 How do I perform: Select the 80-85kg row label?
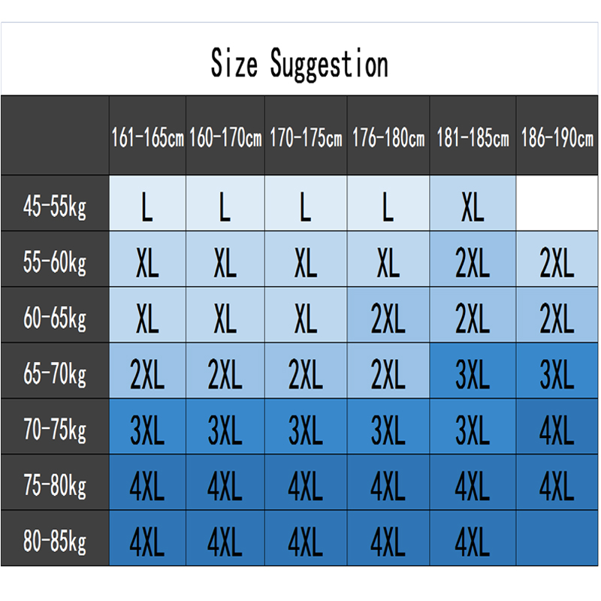click(x=55, y=540)
